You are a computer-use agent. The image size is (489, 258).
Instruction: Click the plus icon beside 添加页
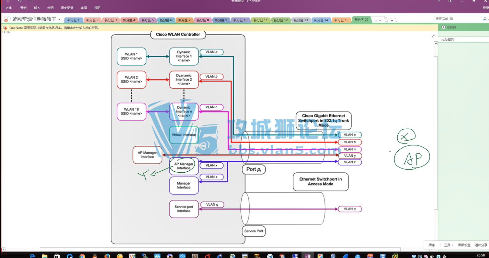443,27
